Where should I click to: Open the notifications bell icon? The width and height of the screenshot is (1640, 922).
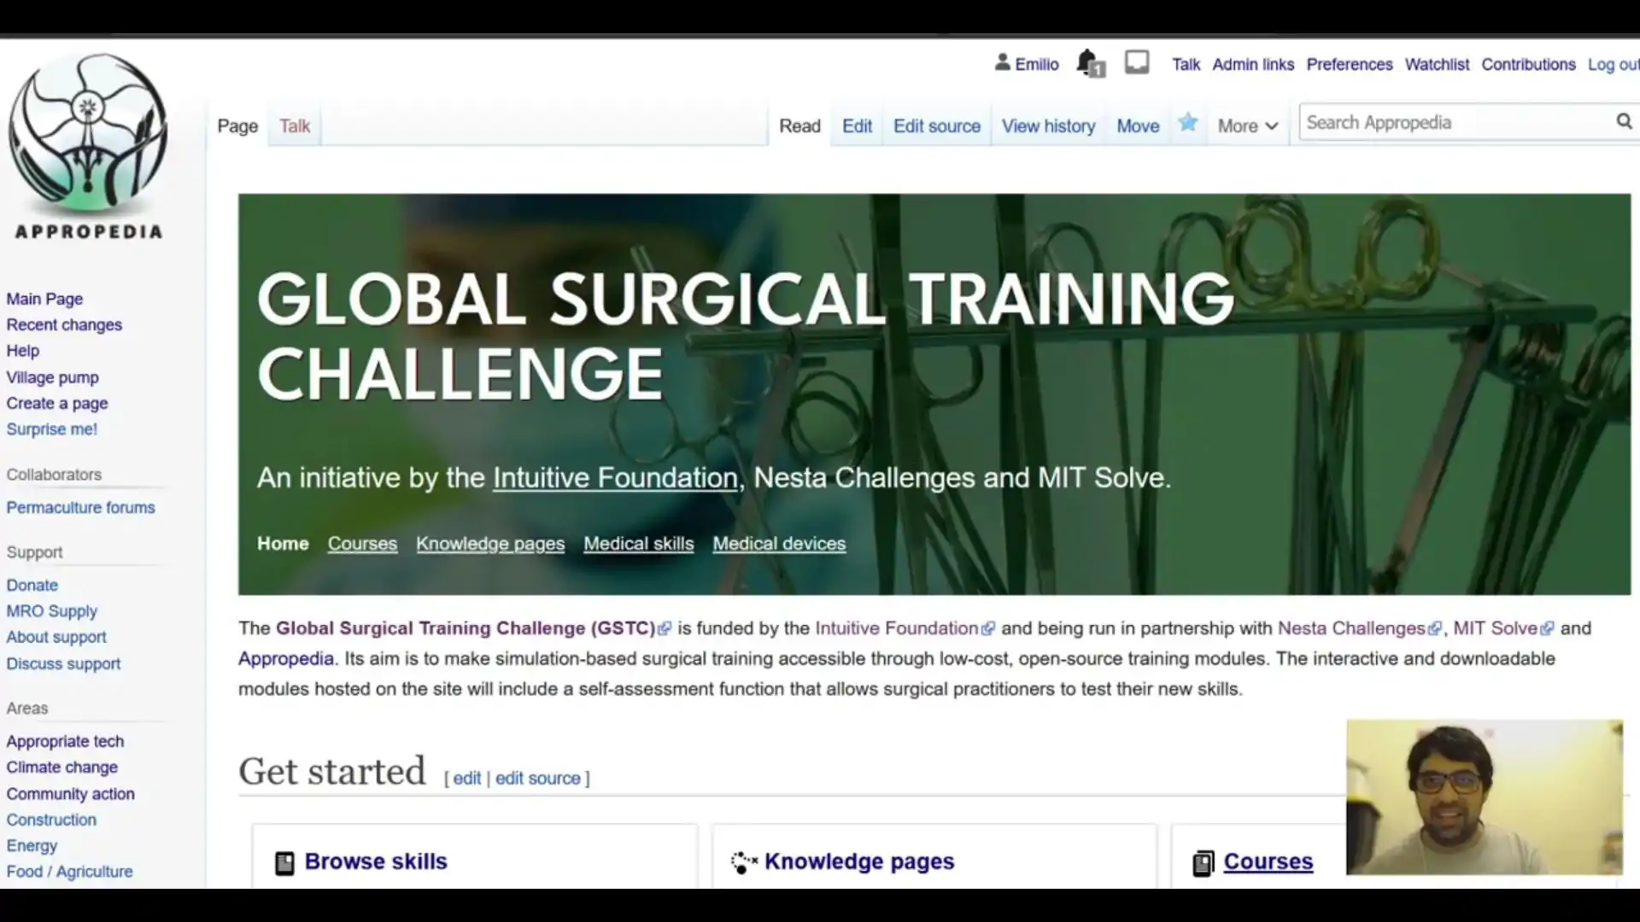pyautogui.click(x=1087, y=63)
